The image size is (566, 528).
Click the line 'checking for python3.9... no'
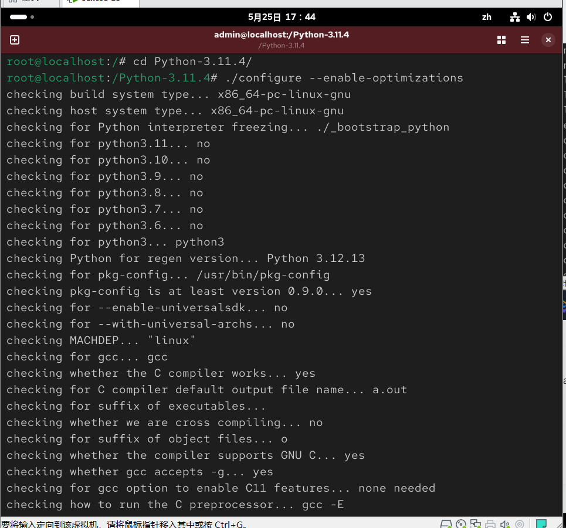coord(104,176)
